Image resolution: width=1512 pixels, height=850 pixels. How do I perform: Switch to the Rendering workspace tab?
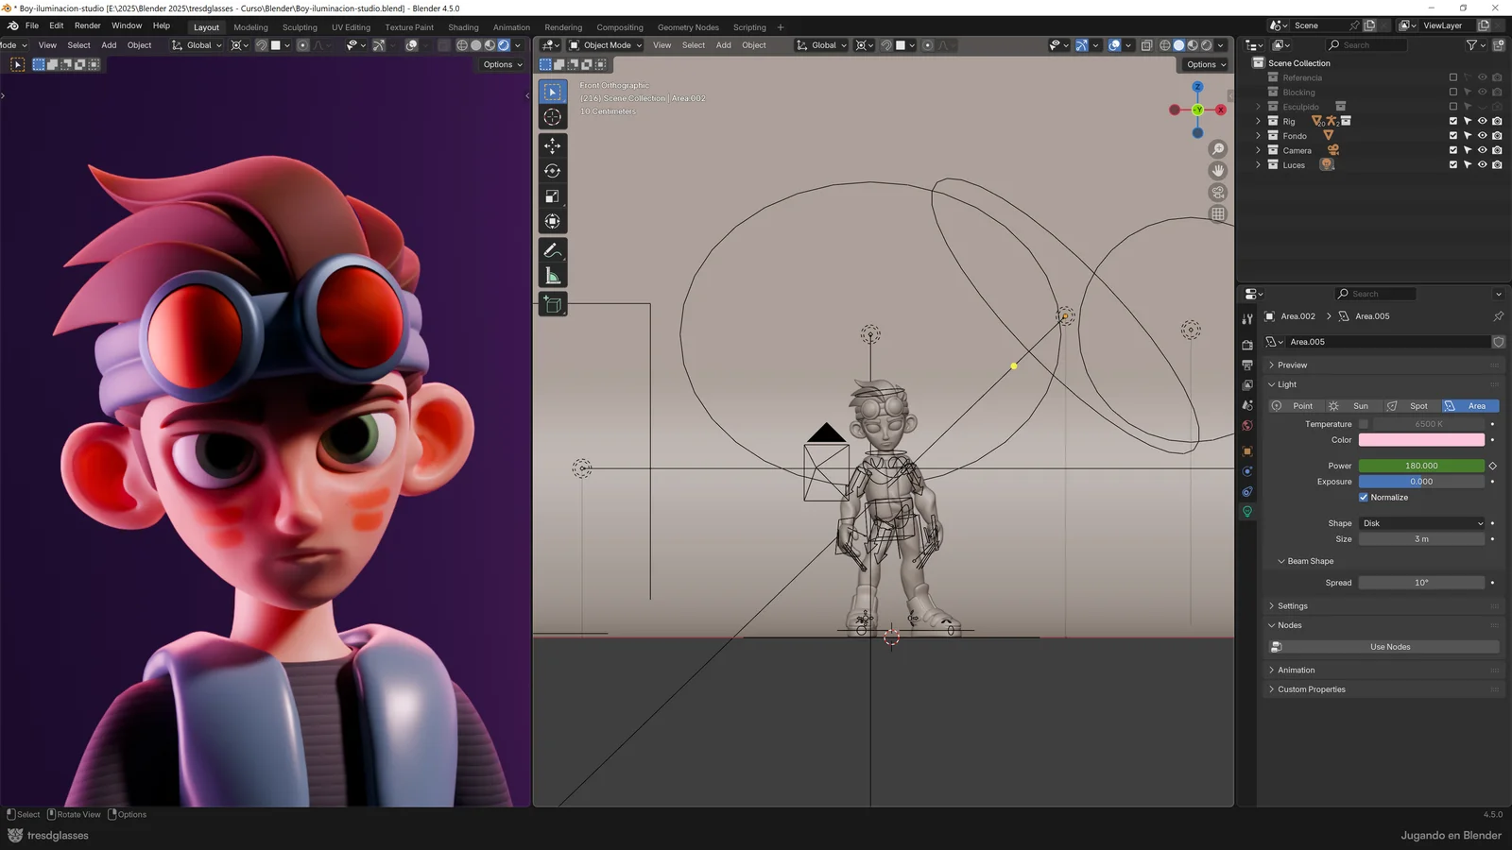[x=563, y=27]
